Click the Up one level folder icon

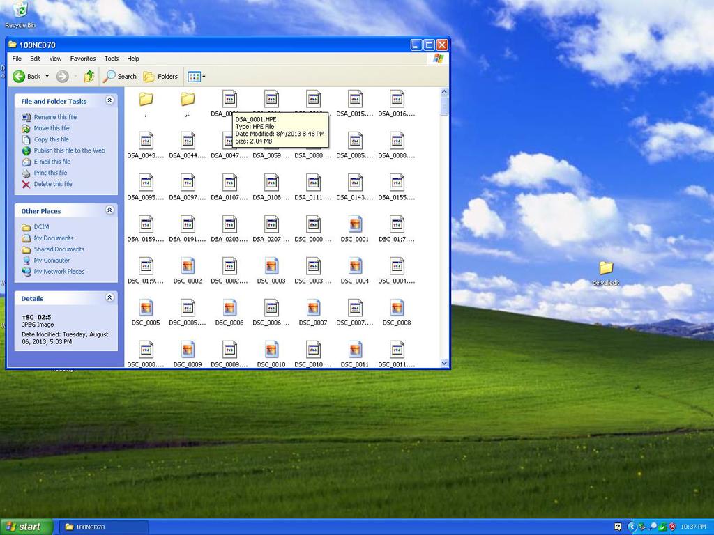(89, 77)
